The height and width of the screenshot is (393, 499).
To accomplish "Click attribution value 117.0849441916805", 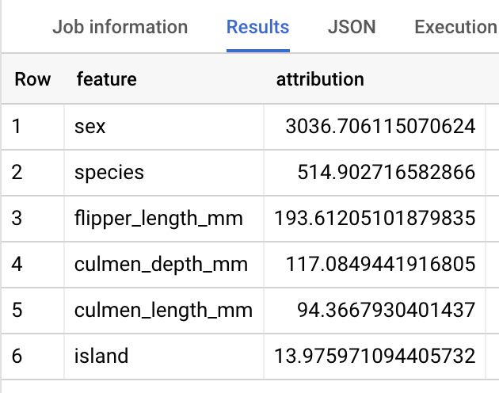I will (x=379, y=264).
